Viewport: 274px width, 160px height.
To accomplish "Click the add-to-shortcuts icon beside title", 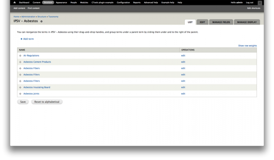I will [42, 21].
